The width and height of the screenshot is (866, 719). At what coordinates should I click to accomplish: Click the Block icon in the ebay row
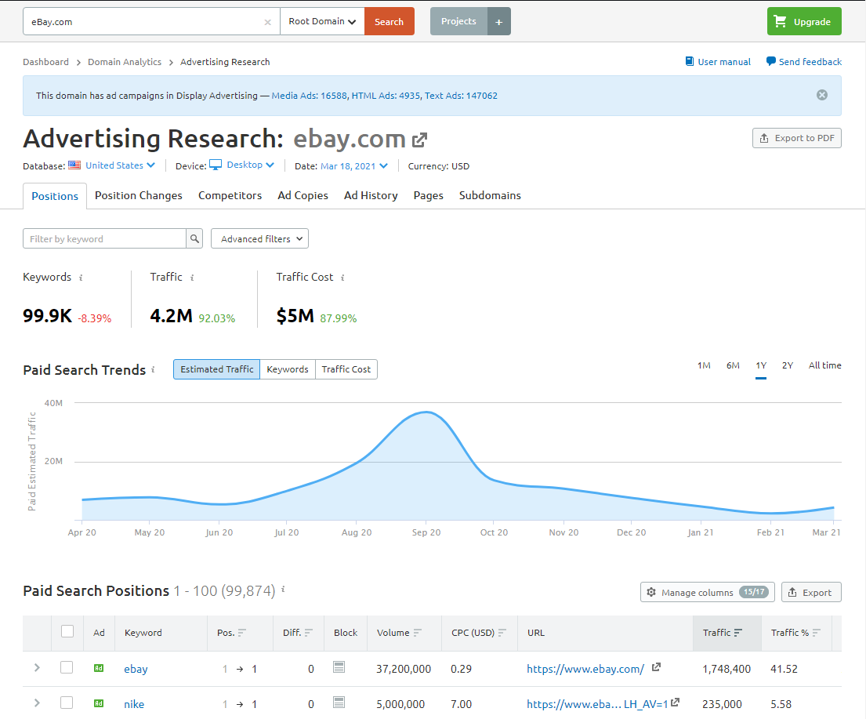pyautogui.click(x=339, y=667)
